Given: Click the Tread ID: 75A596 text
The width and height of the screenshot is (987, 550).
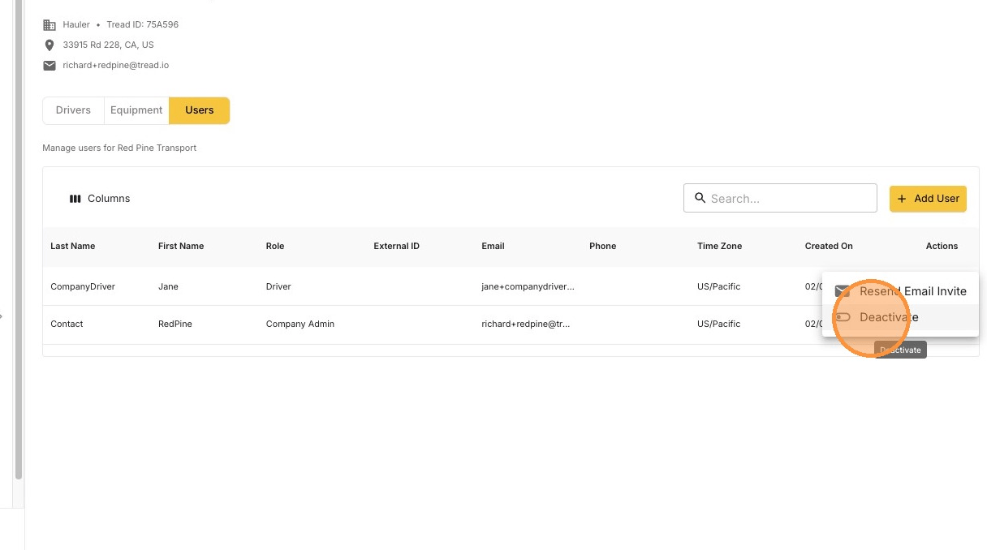Looking at the screenshot, I should pyautogui.click(x=142, y=25).
